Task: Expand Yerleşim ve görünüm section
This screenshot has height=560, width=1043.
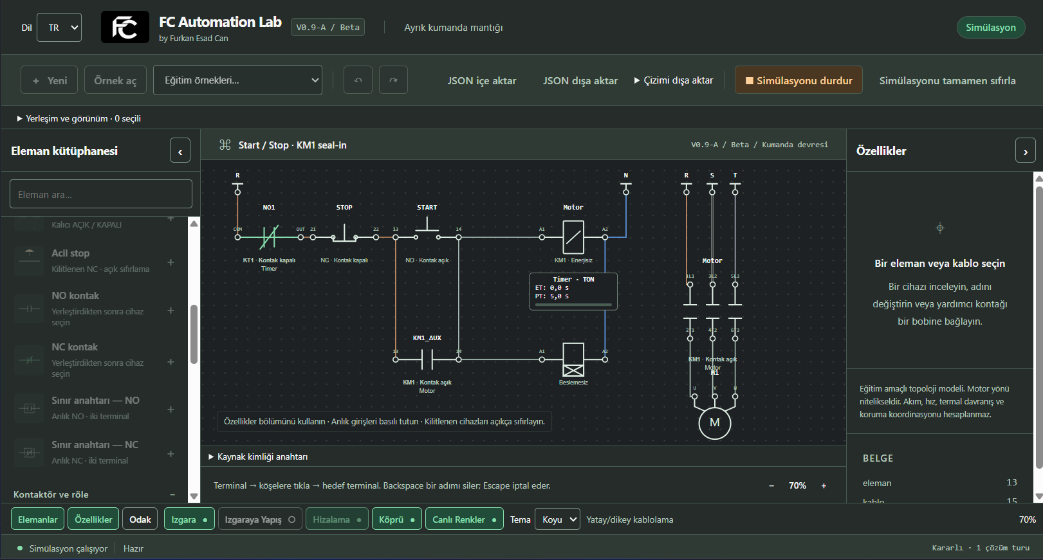Action: pos(78,118)
